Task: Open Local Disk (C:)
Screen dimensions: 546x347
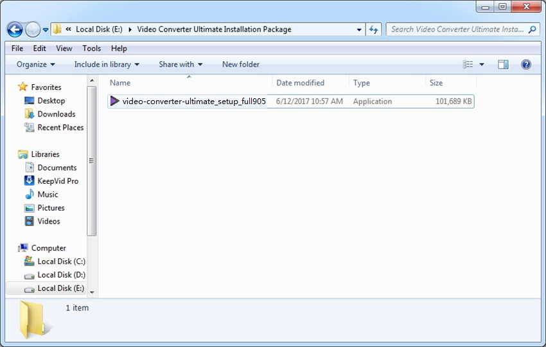Action: pyautogui.click(x=61, y=262)
